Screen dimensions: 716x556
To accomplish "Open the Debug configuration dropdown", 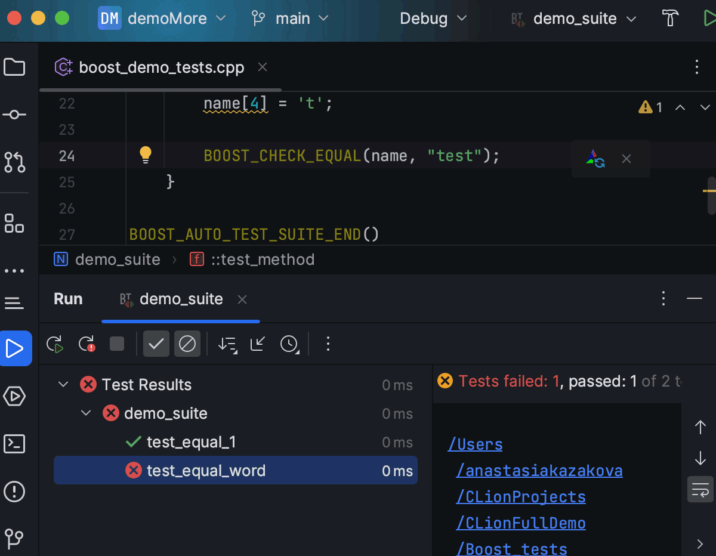I will [434, 18].
